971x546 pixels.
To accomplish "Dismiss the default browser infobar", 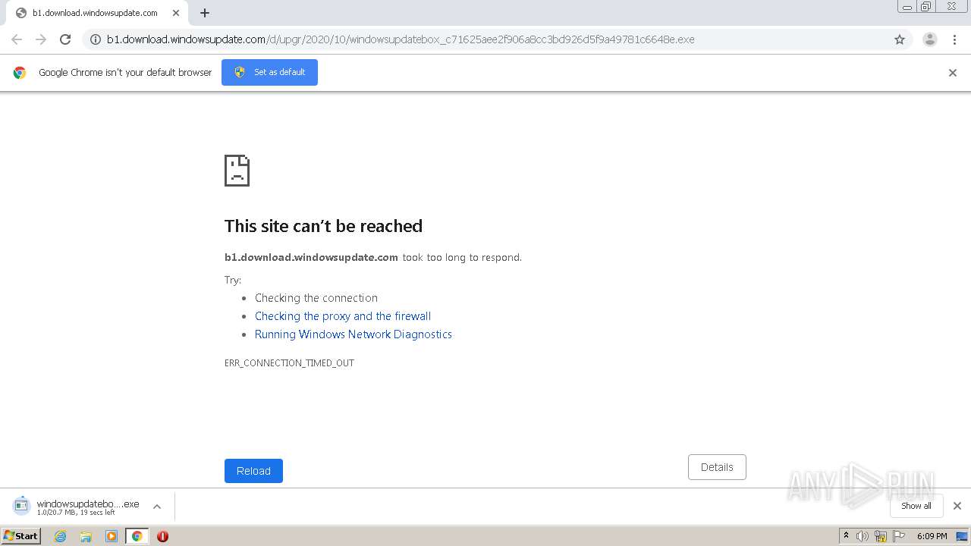I will pos(953,73).
